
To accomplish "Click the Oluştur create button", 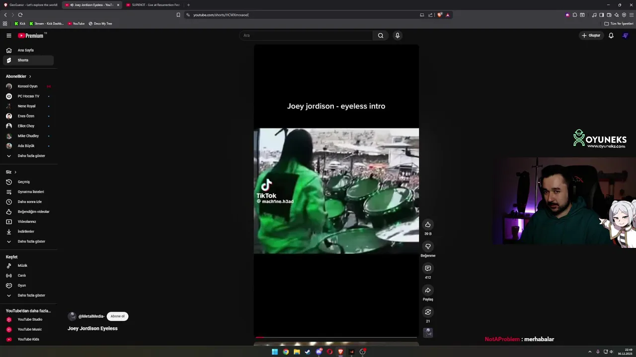I will pyautogui.click(x=591, y=36).
